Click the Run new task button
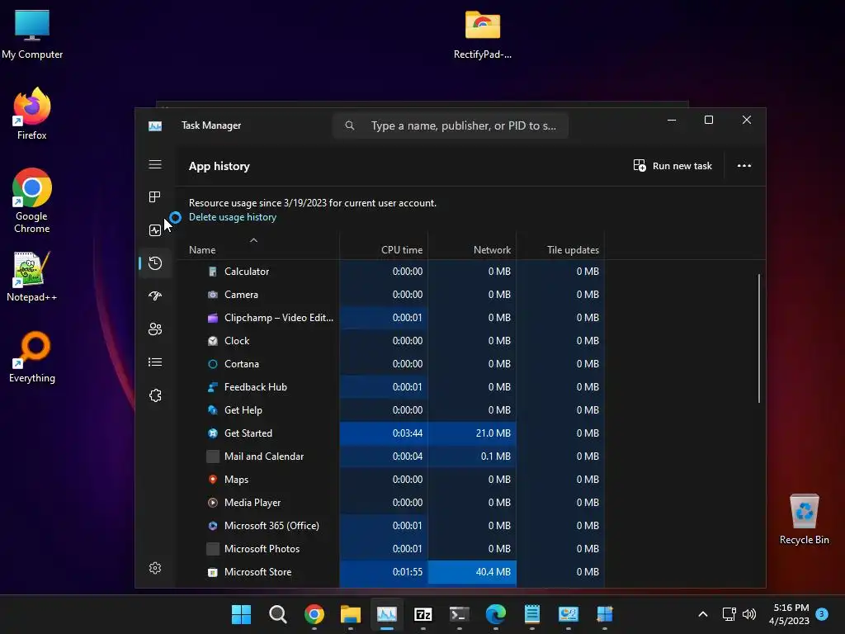Viewport: 845px width, 634px height. point(673,165)
